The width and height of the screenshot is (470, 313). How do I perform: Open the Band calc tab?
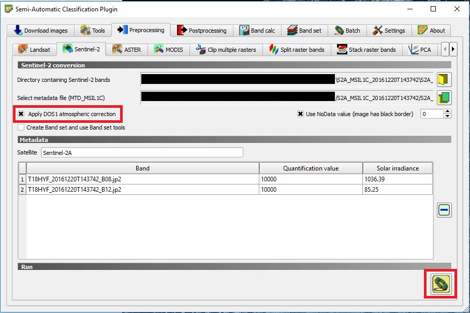point(257,31)
